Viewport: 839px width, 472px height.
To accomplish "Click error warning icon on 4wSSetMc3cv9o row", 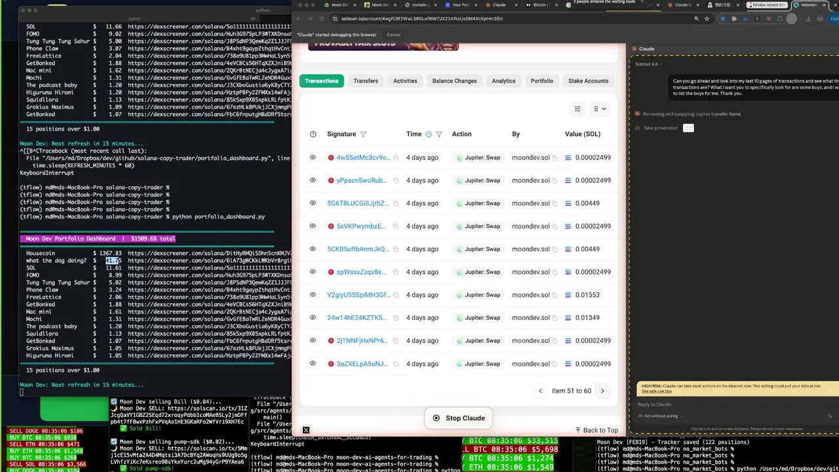I will point(331,157).
